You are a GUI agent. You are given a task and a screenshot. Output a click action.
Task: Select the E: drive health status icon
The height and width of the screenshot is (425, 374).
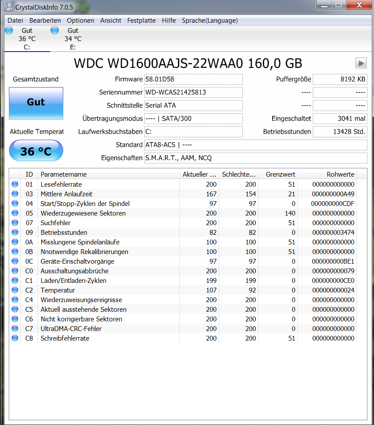tap(55, 30)
